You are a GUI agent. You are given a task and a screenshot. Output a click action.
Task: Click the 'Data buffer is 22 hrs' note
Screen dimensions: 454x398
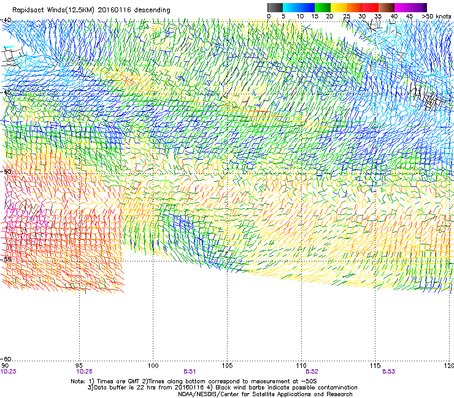123,388
